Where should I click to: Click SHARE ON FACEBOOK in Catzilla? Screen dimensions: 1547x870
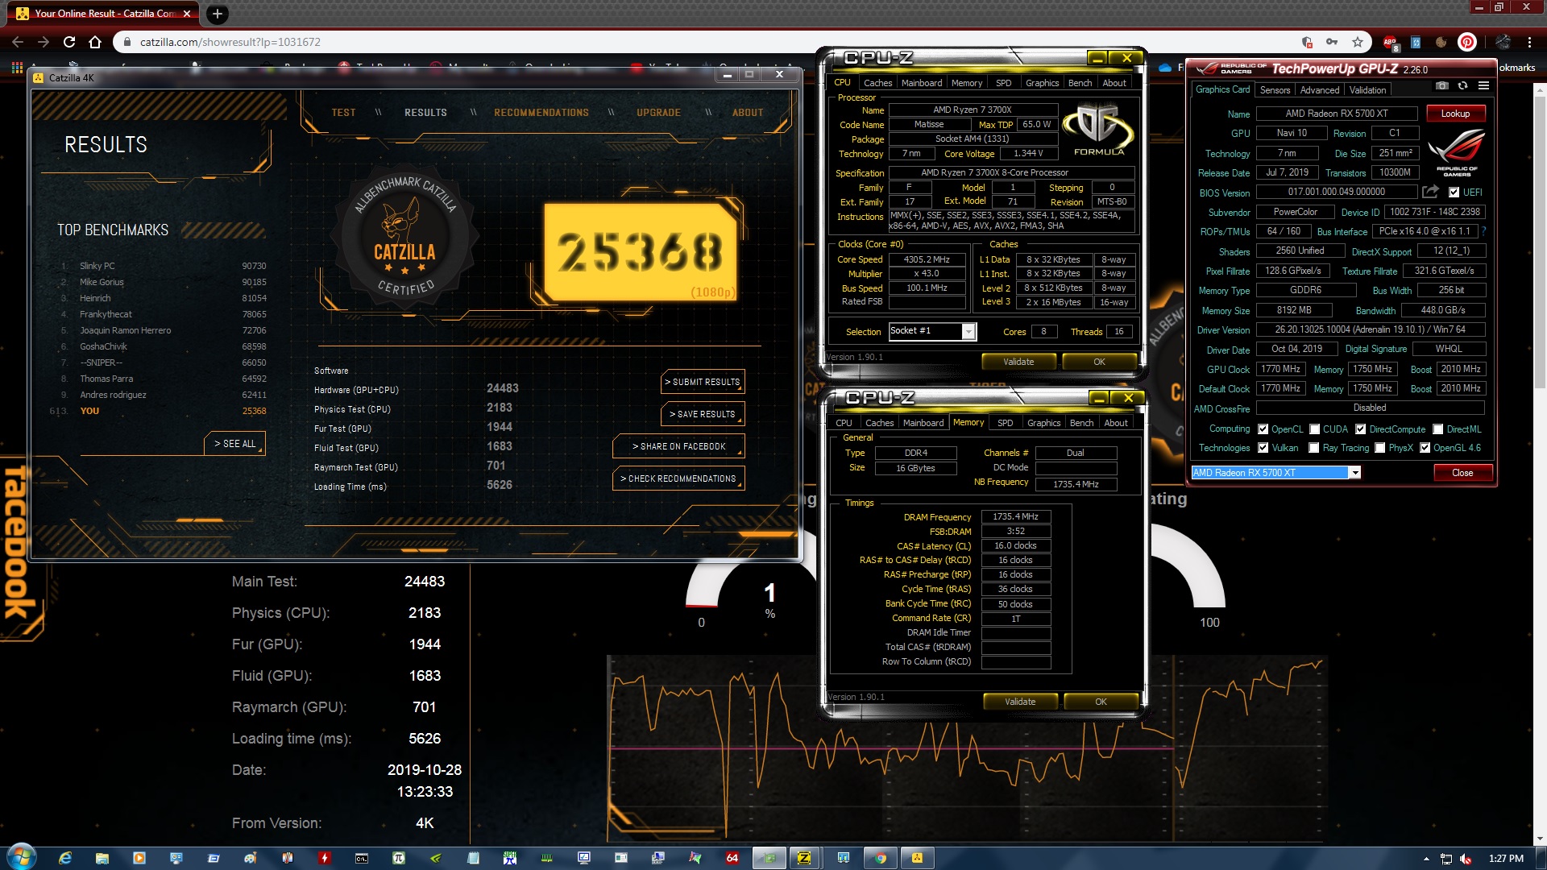pyautogui.click(x=678, y=446)
